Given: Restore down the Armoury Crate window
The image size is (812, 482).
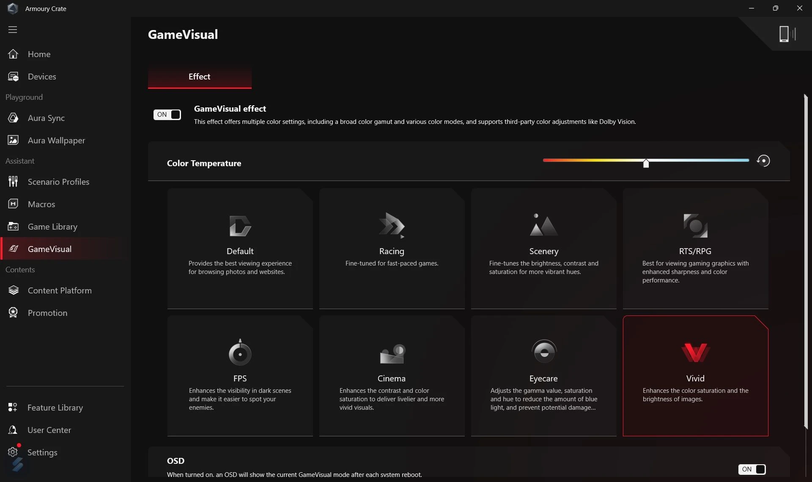Looking at the screenshot, I should (775, 8).
